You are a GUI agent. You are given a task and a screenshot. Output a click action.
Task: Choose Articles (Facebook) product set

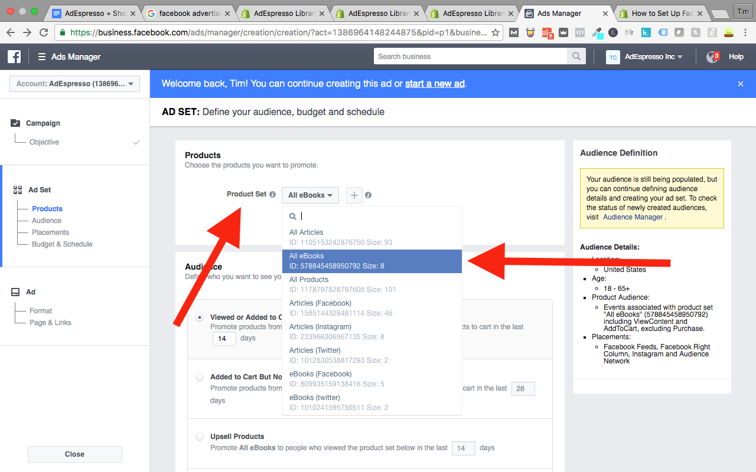[x=372, y=308]
